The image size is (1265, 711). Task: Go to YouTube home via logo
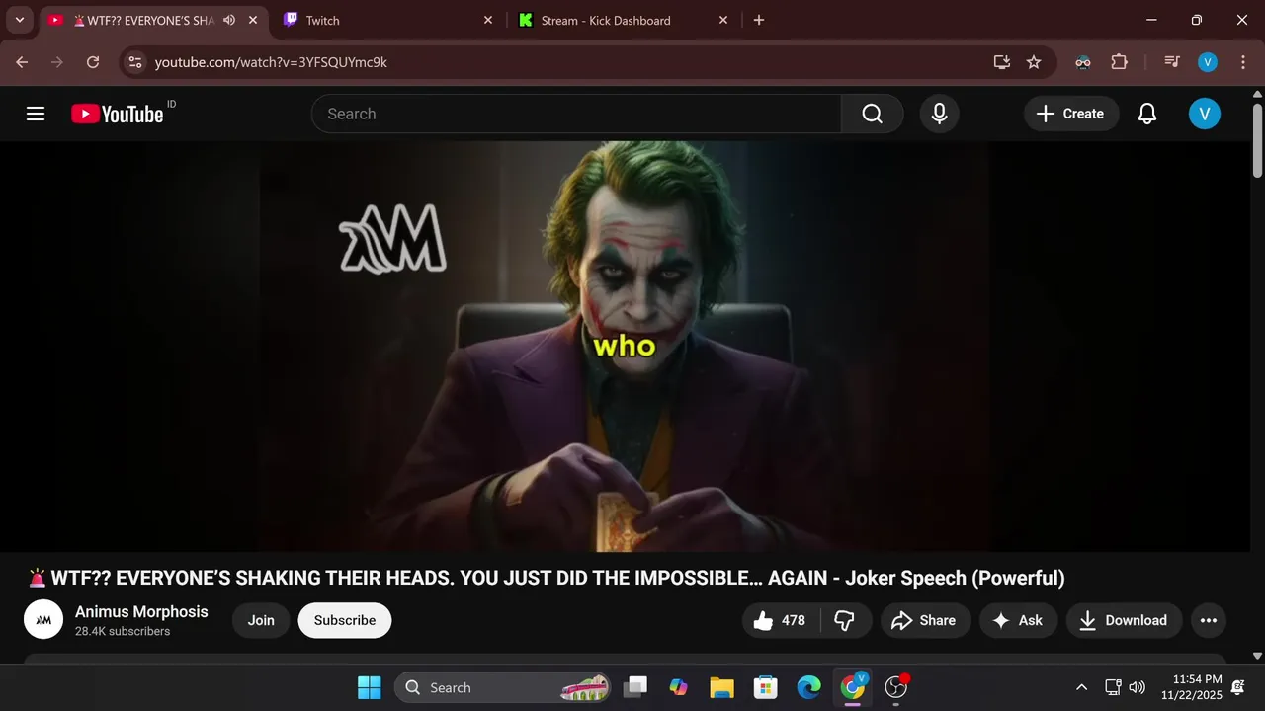[117, 114]
